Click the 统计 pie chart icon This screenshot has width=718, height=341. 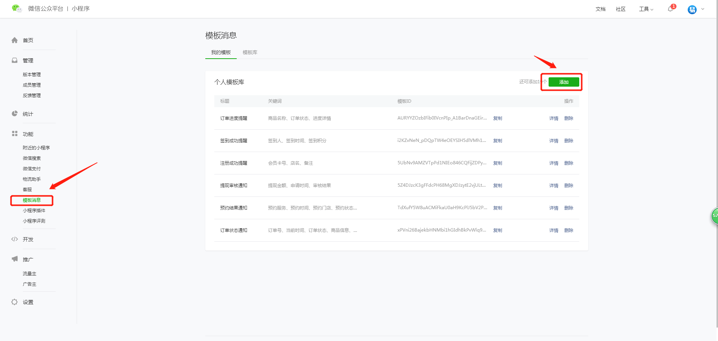coord(15,114)
